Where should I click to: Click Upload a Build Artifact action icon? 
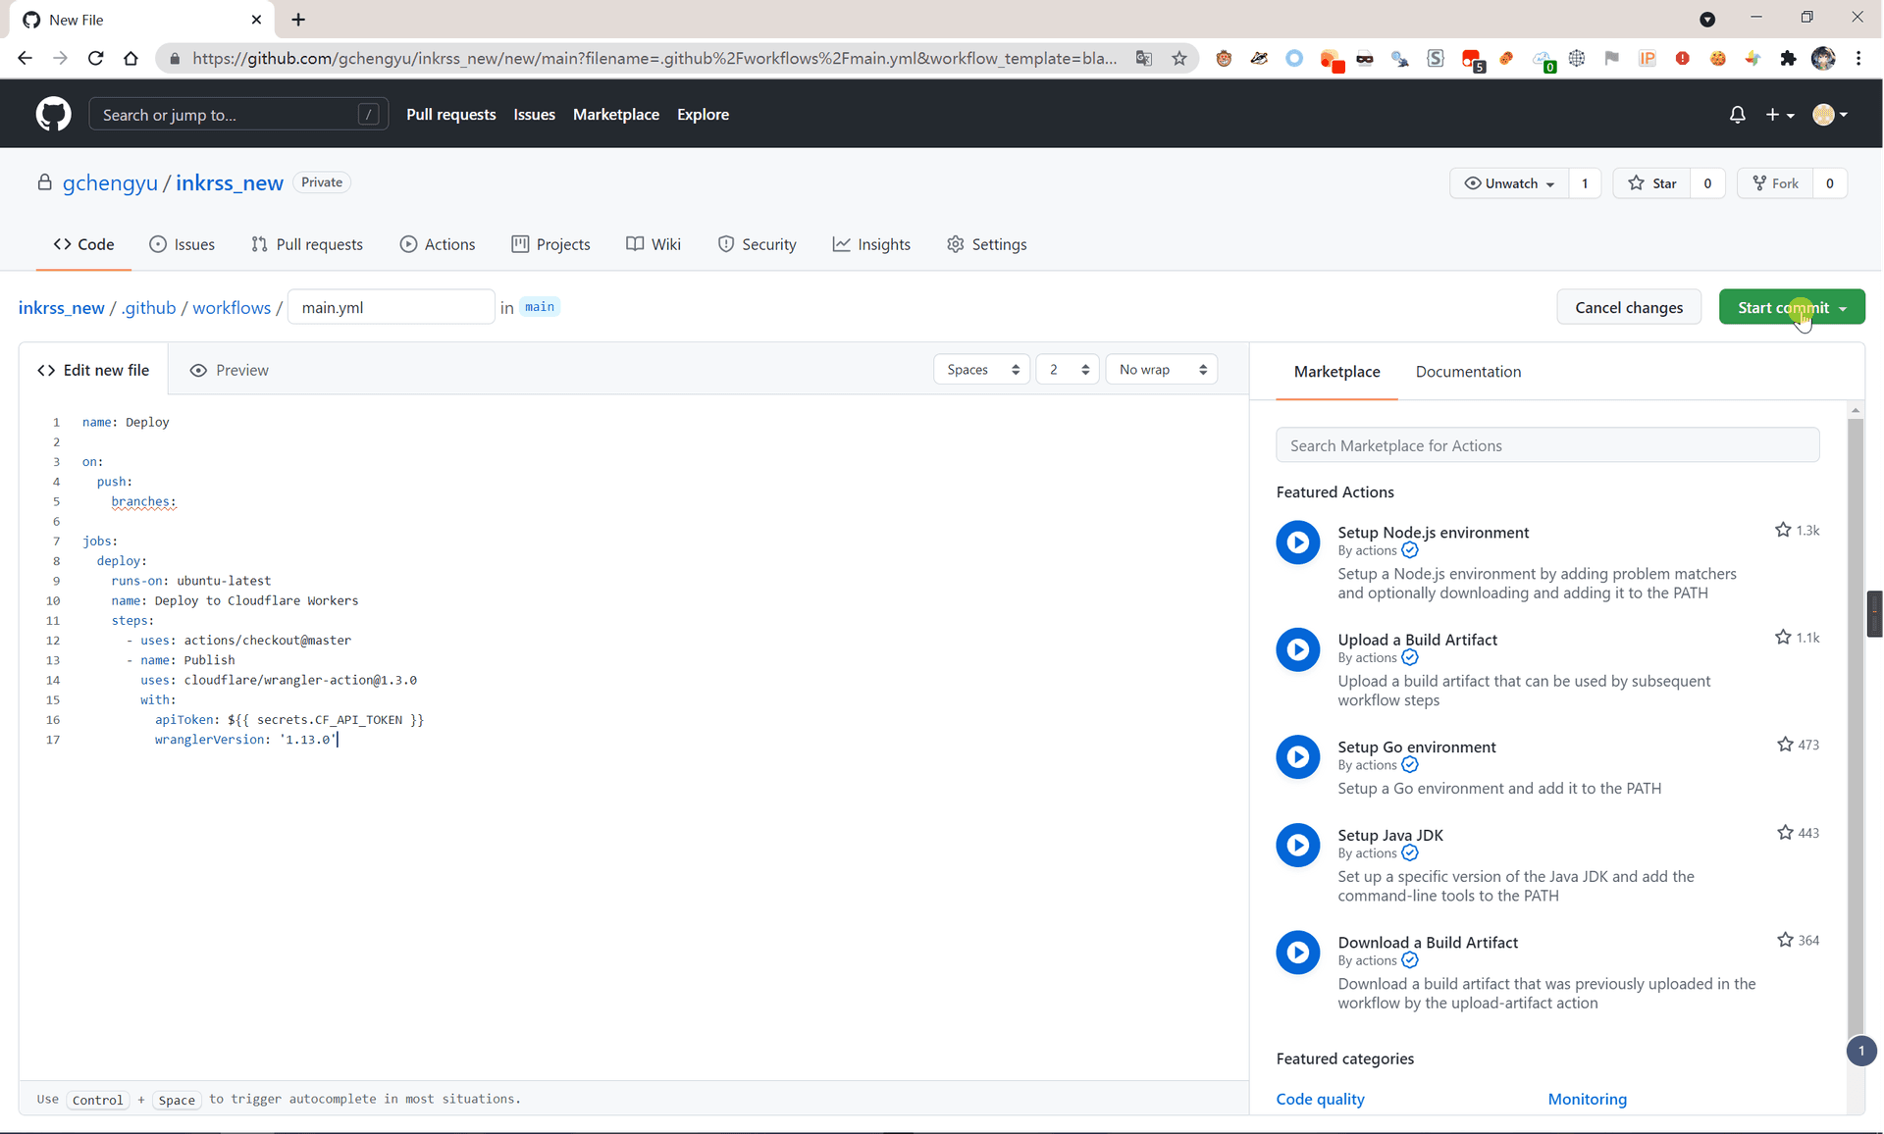point(1297,649)
